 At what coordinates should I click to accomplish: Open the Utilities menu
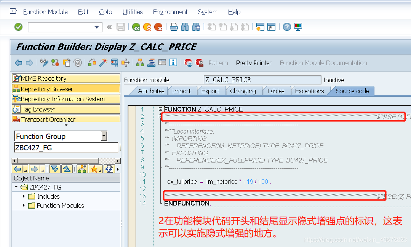133,12
